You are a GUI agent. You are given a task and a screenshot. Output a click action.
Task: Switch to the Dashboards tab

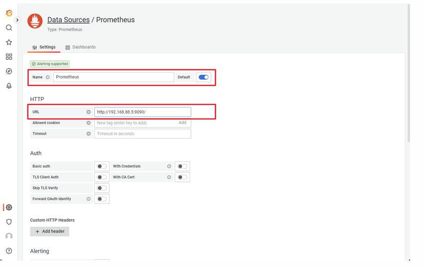coord(81,47)
